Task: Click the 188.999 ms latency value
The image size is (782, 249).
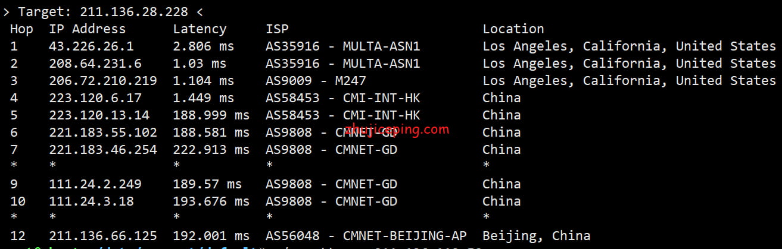Action: (x=211, y=115)
